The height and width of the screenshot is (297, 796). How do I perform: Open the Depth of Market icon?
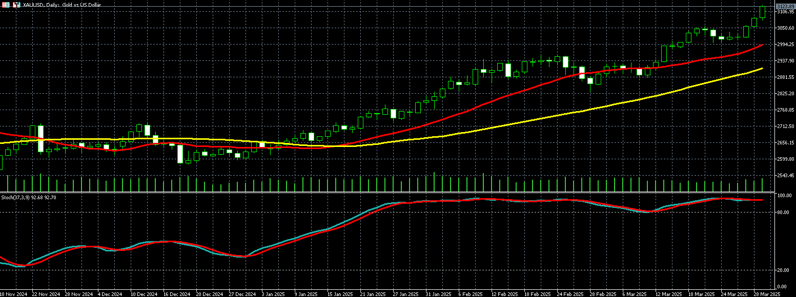click(x=16, y=5)
